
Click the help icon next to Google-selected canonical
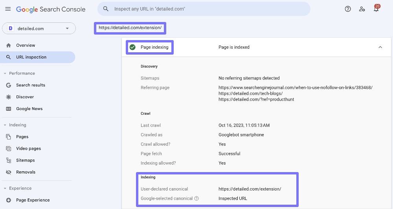tap(197, 198)
